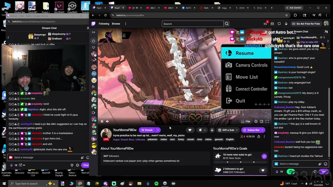Image resolution: width=333 pixels, height=187 pixels.
Task: Open the emote picker in main chat
Action: (x=325, y=164)
